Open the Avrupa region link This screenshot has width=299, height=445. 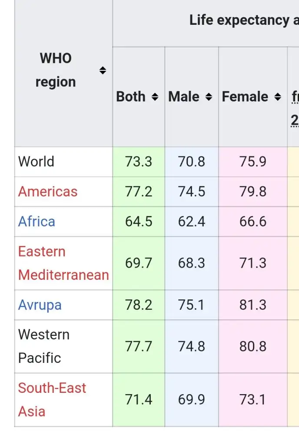[40, 305]
